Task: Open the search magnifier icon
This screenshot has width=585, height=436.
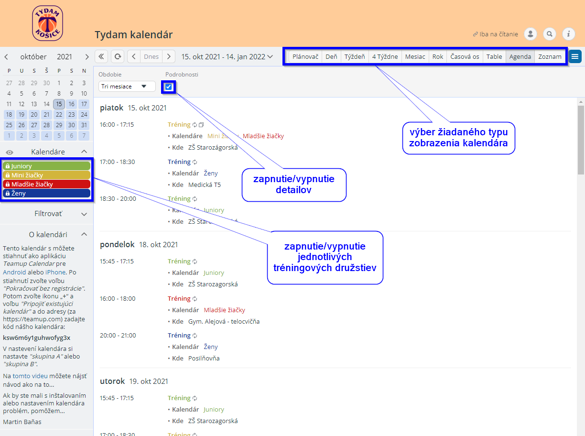Action: click(550, 34)
